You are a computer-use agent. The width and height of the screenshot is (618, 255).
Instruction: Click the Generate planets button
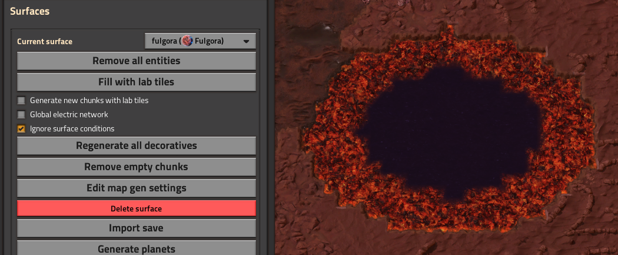(137, 249)
